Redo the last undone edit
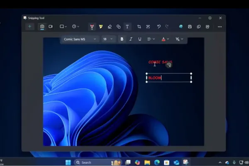 (x=167, y=27)
